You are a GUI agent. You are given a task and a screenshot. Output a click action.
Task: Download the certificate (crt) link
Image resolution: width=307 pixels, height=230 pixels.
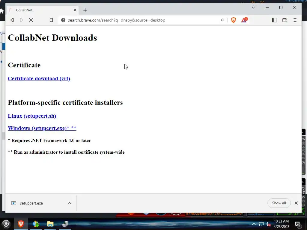tap(39, 78)
